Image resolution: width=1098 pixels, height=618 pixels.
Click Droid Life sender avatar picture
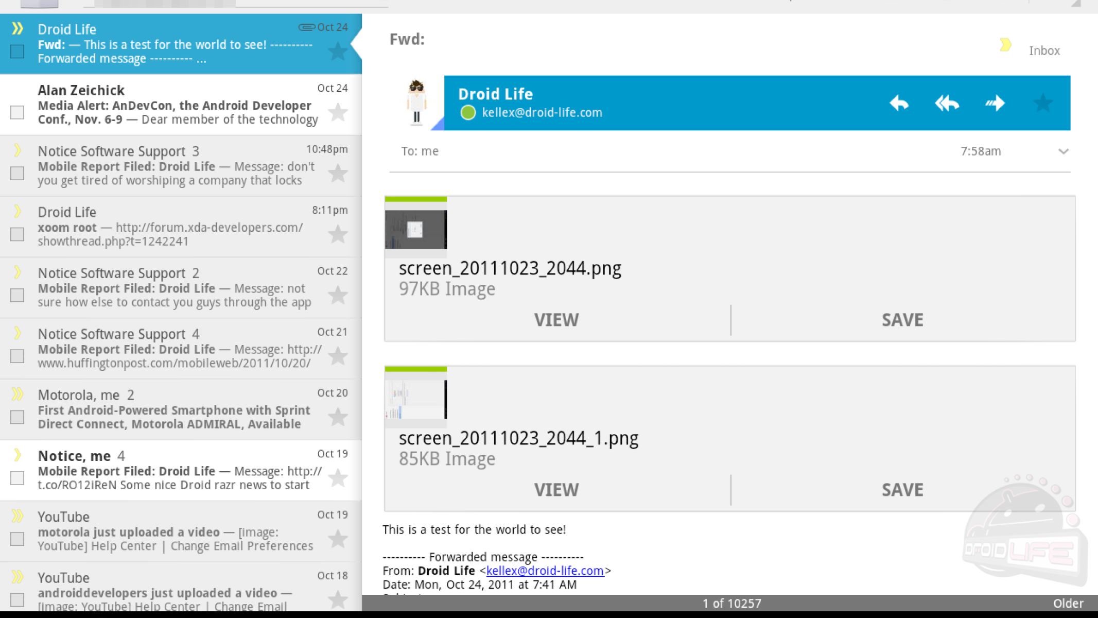416,103
